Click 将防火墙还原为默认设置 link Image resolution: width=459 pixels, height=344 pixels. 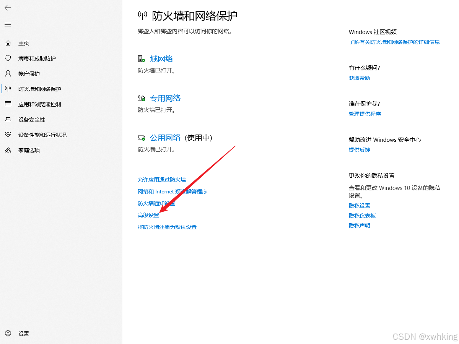(x=167, y=227)
